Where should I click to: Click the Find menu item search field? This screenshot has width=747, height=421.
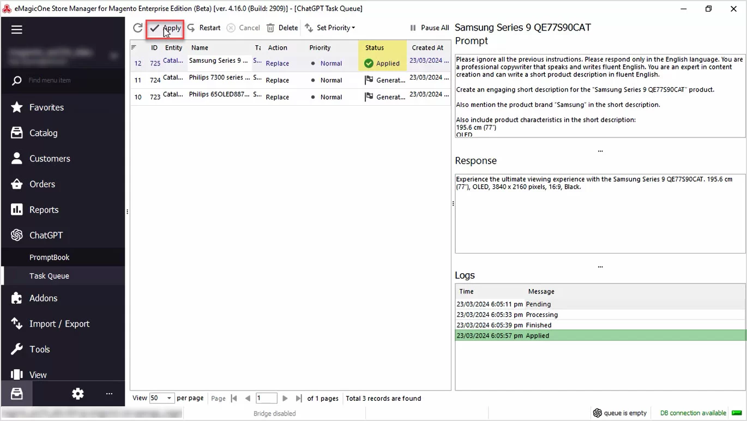[x=63, y=80]
